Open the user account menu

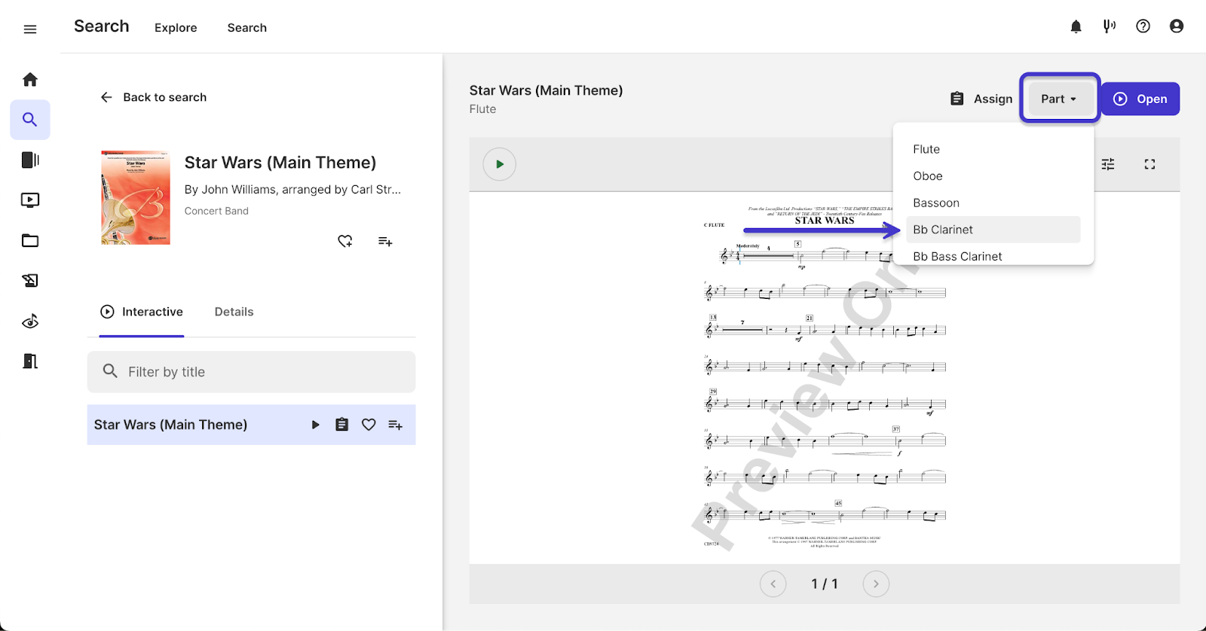pos(1177,26)
